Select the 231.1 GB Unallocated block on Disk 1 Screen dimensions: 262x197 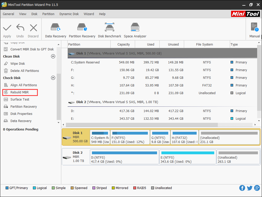click(x=229, y=137)
